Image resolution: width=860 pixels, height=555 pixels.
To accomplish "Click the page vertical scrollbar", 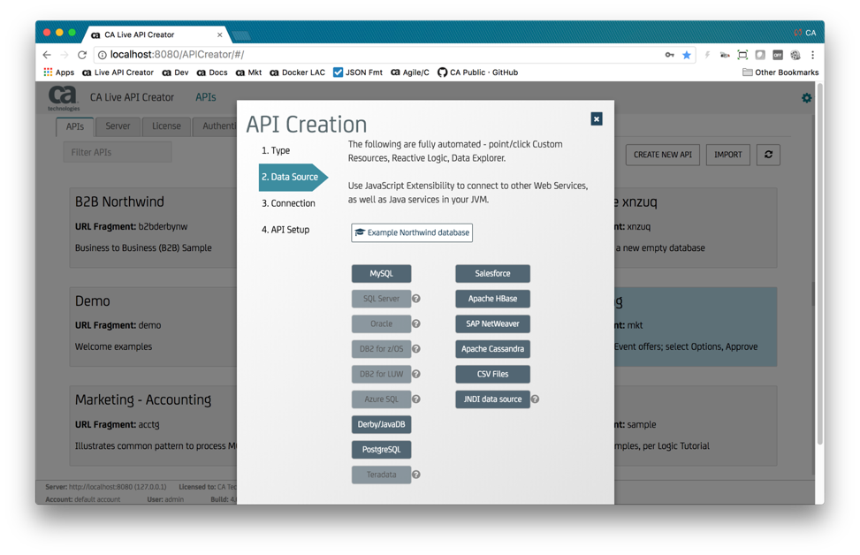I will pyautogui.click(x=819, y=263).
